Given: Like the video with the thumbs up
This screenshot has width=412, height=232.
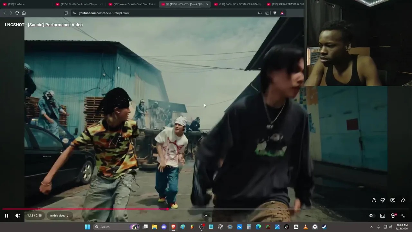Looking at the screenshot, I should point(374,200).
